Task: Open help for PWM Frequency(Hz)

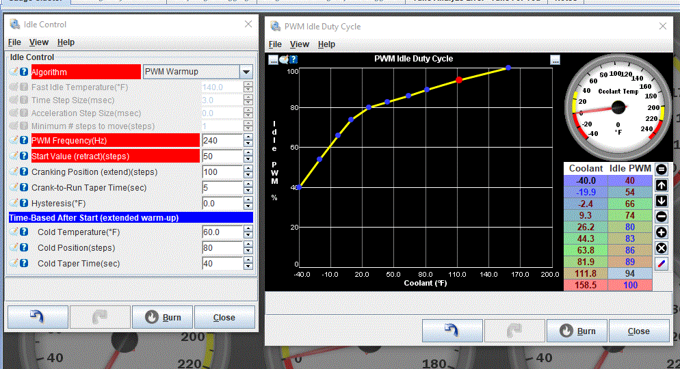Action: 24,140
